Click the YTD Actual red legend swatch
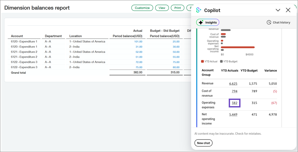Viewport: 298px width, 152px height. pyautogui.click(x=203, y=61)
